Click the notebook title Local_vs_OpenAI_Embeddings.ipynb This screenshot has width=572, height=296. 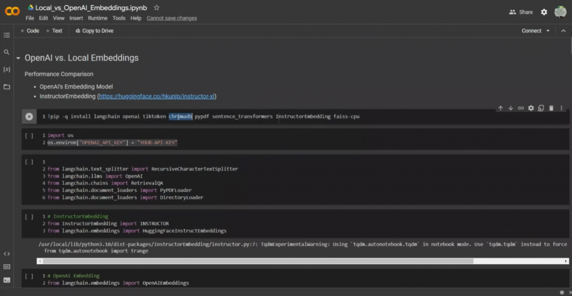pos(91,7)
